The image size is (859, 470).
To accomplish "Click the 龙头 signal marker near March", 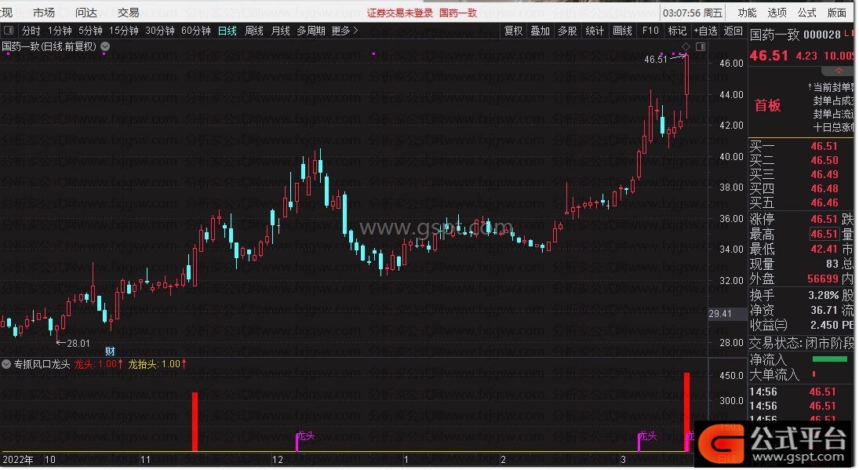I will [647, 436].
